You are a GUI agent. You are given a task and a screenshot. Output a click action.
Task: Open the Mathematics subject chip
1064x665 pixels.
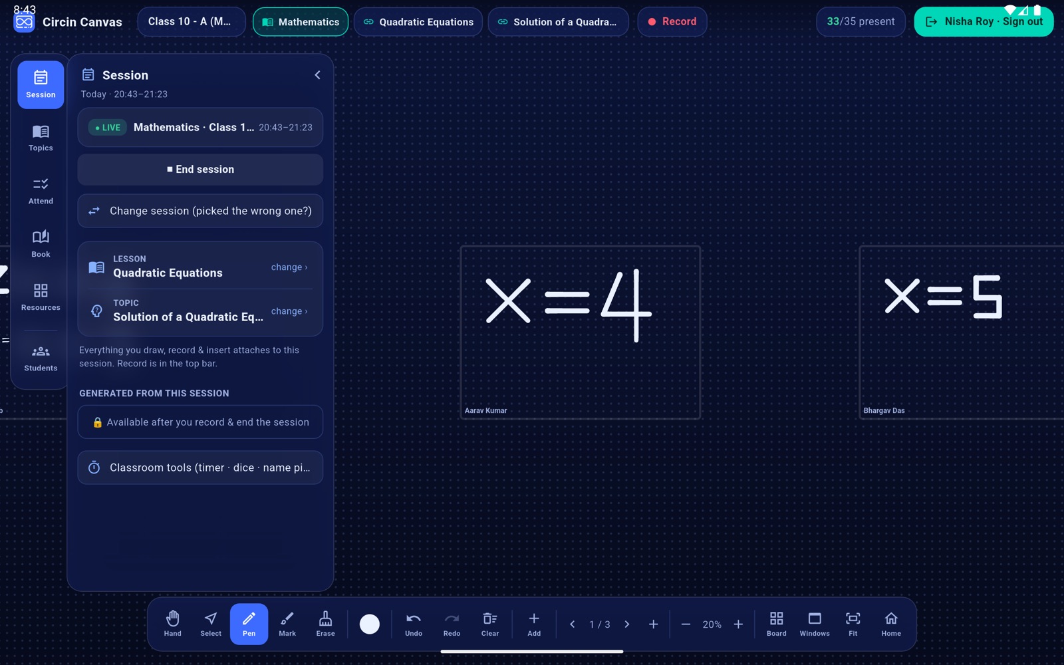(301, 22)
